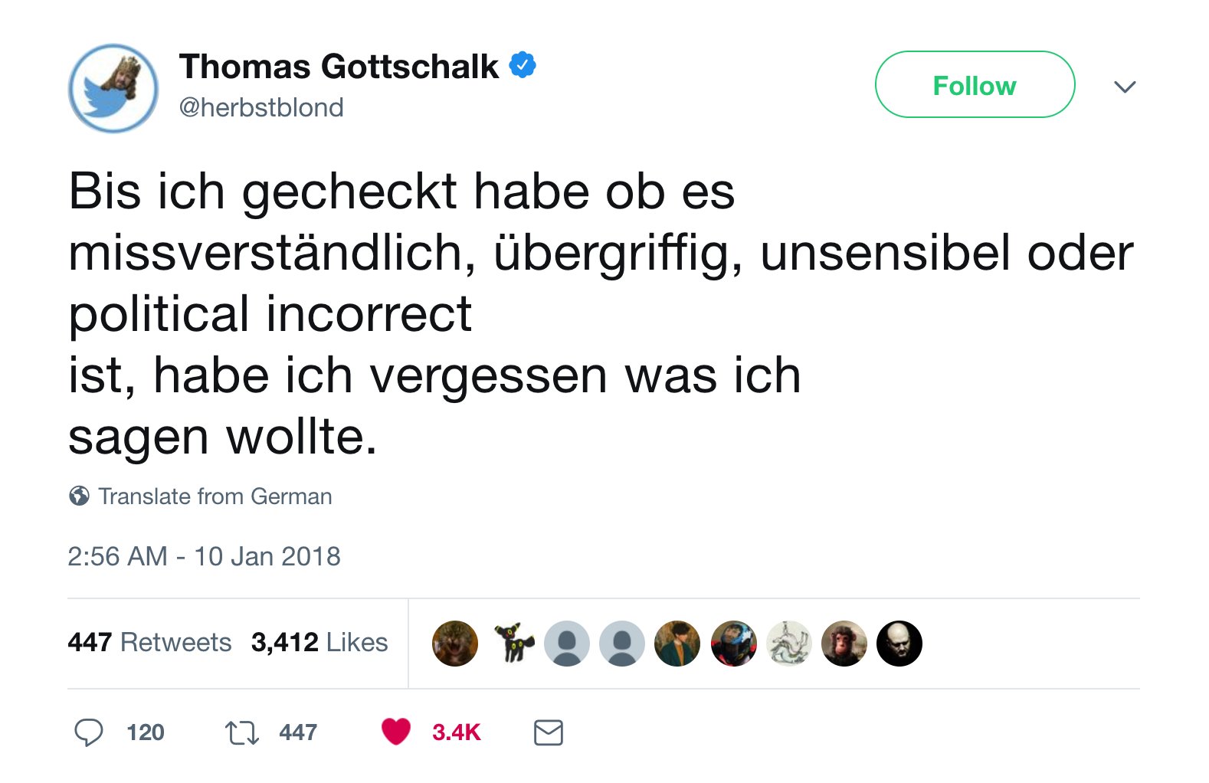The height and width of the screenshot is (783, 1209).
Task: Open the @herbstblond handle link
Action: tap(261, 107)
